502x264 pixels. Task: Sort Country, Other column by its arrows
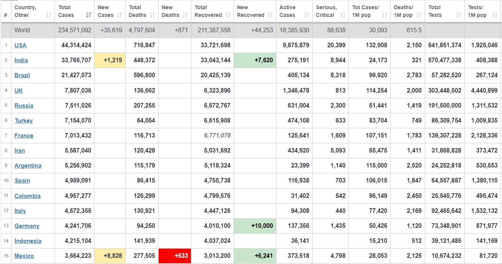pyautogui.click(x=49, y=15)
